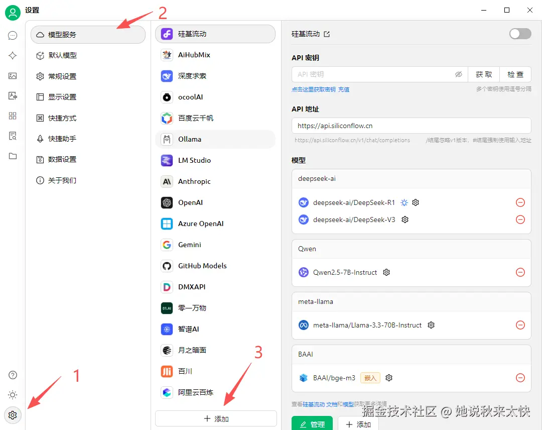Viewport: 542px width, 430px height.
Task: Focus the API 地址 URL field
Action: point(412,126)
